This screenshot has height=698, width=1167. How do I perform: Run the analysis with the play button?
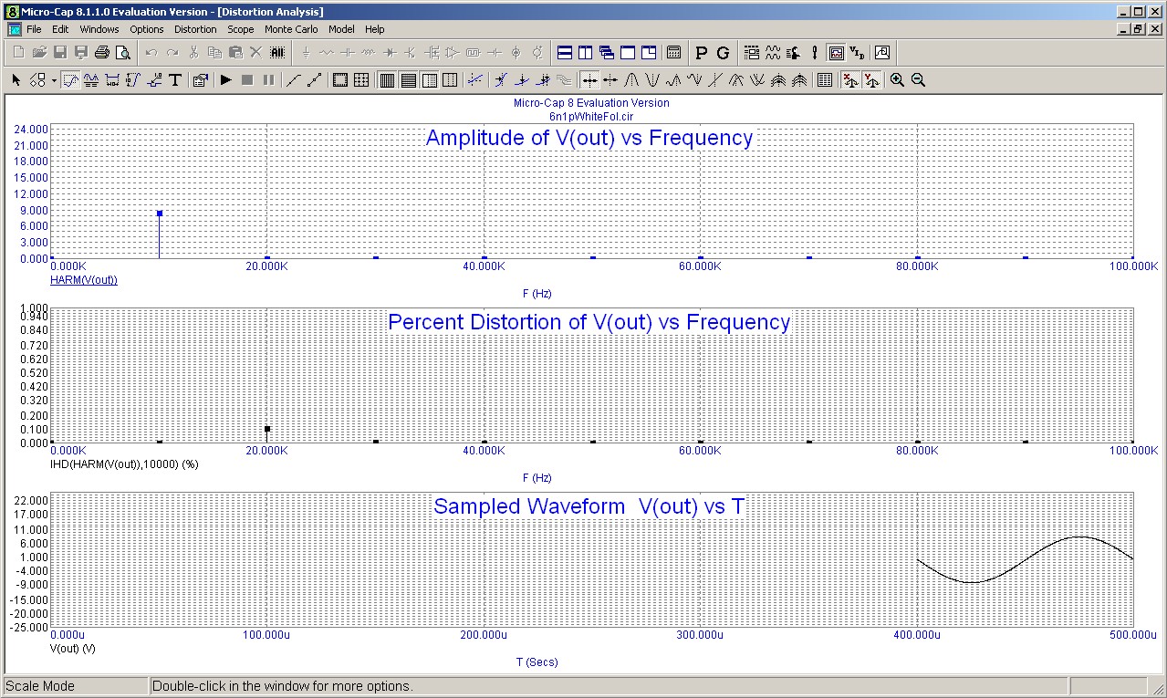225,80
